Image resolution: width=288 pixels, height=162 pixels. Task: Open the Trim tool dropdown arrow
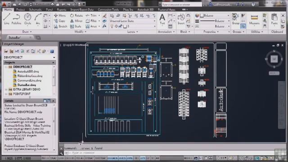(x=99, y=16)
